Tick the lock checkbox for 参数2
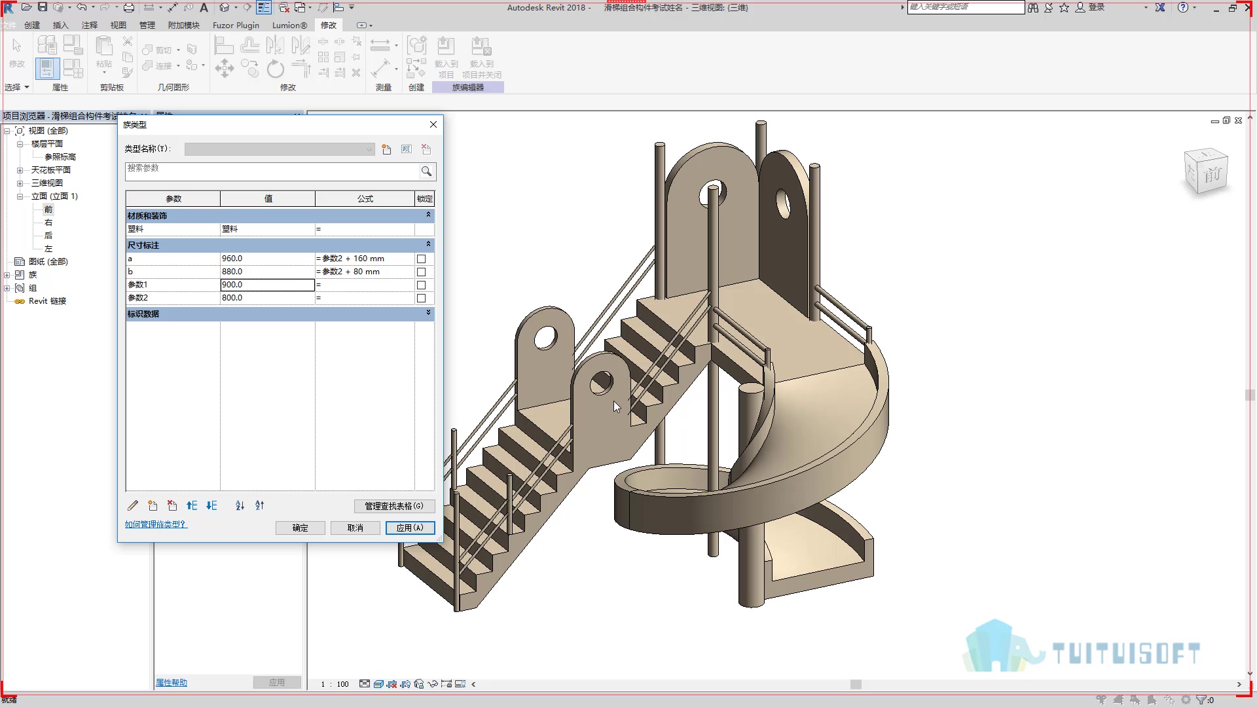 (422, 298)
